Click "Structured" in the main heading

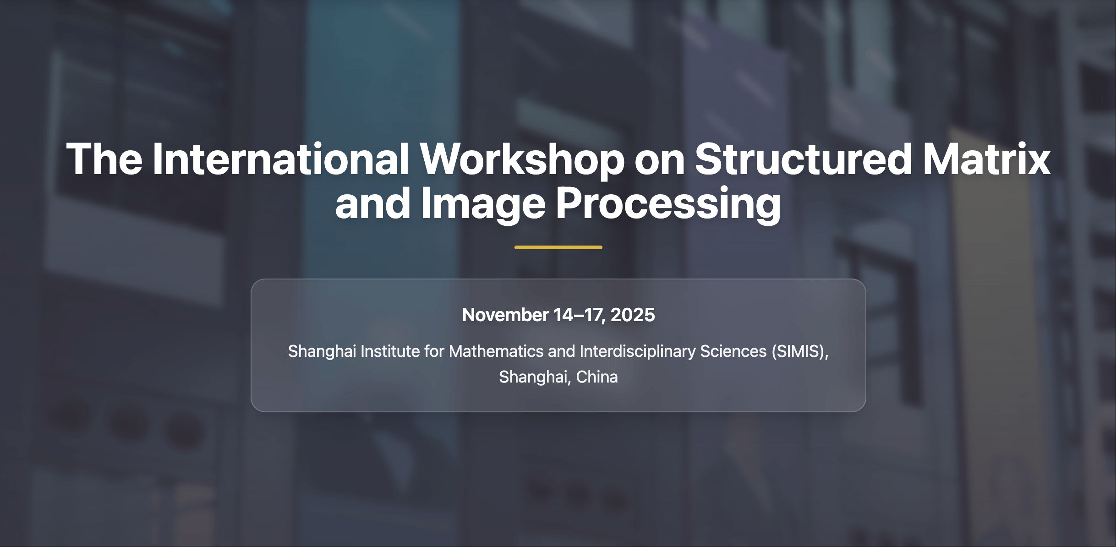pyautogui.click(x=803, y=159)
